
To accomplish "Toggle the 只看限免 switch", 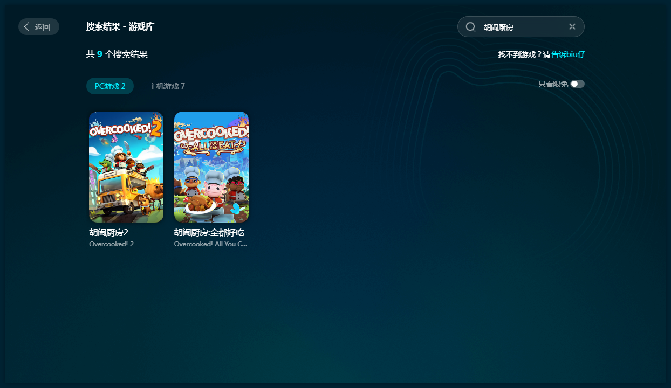I will tap(577, 84).
